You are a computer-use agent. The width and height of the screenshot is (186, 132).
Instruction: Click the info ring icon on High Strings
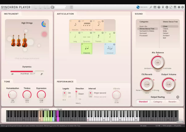click(x=44, y=24)
